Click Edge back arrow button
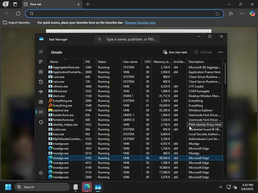This screenshot has height=193, width=258. 7,14
